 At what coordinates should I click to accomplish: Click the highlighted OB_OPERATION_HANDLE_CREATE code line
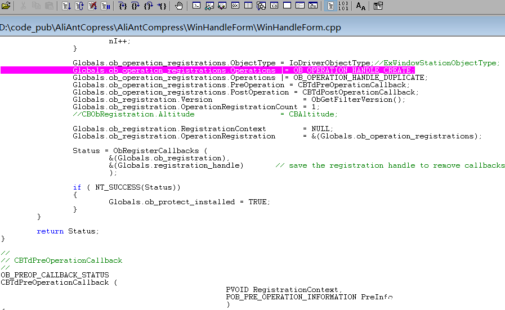click(x=242, y=70)
